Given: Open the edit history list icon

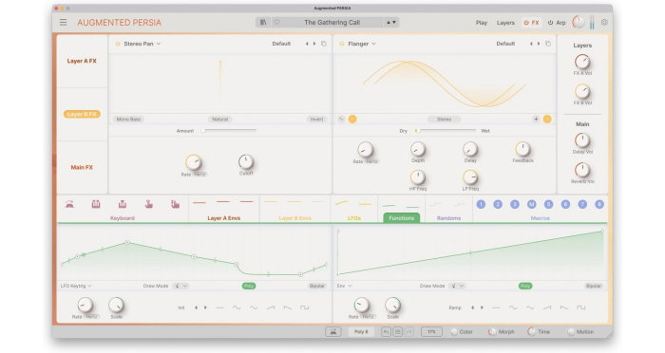Looking at the screenshot, I should (x=397, y=332).
